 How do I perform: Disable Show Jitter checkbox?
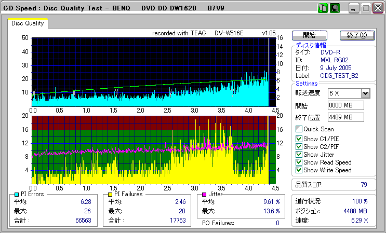299,154
